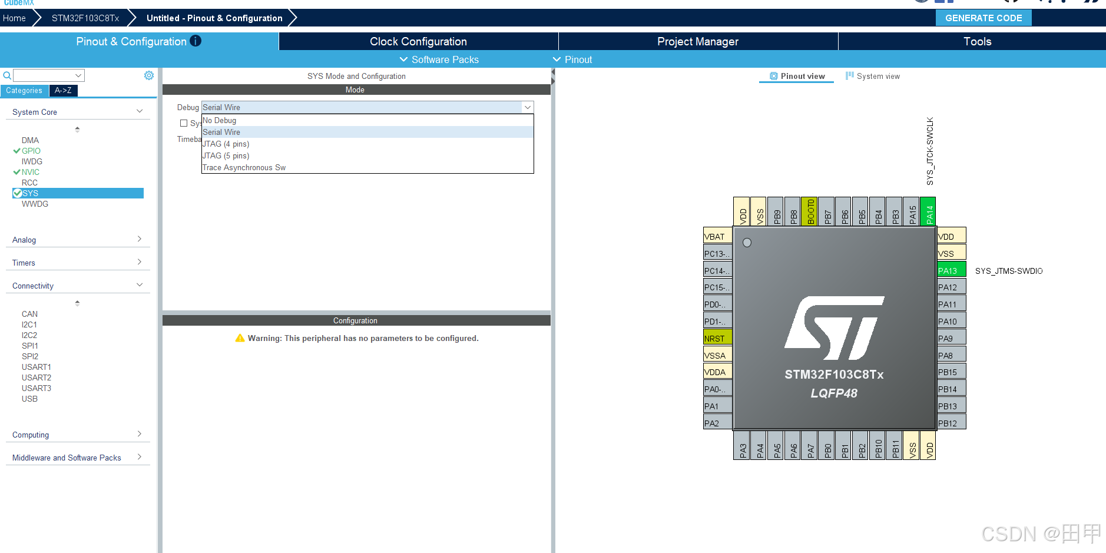Choose Trace Asynchronous Sw option
This screenshot has width=1106, height=553.
coord(367,167)
